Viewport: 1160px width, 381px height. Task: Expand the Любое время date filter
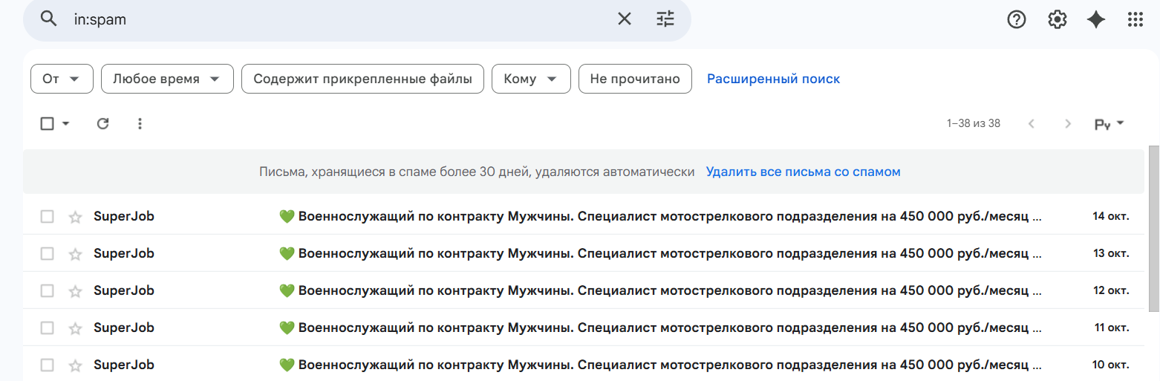tap(167, 79)
